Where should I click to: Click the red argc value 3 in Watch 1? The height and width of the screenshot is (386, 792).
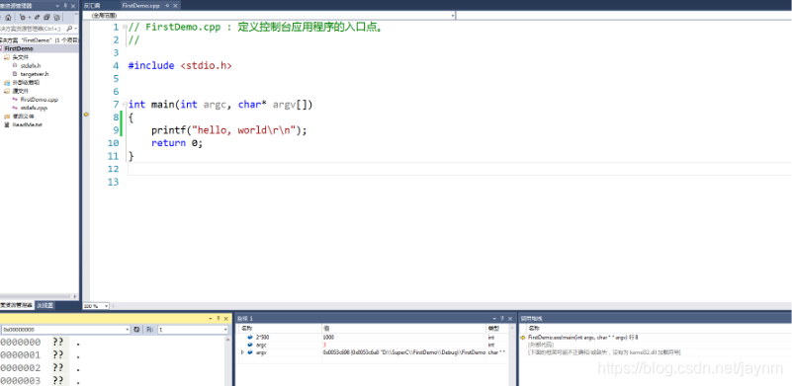(x=324, y=345)
